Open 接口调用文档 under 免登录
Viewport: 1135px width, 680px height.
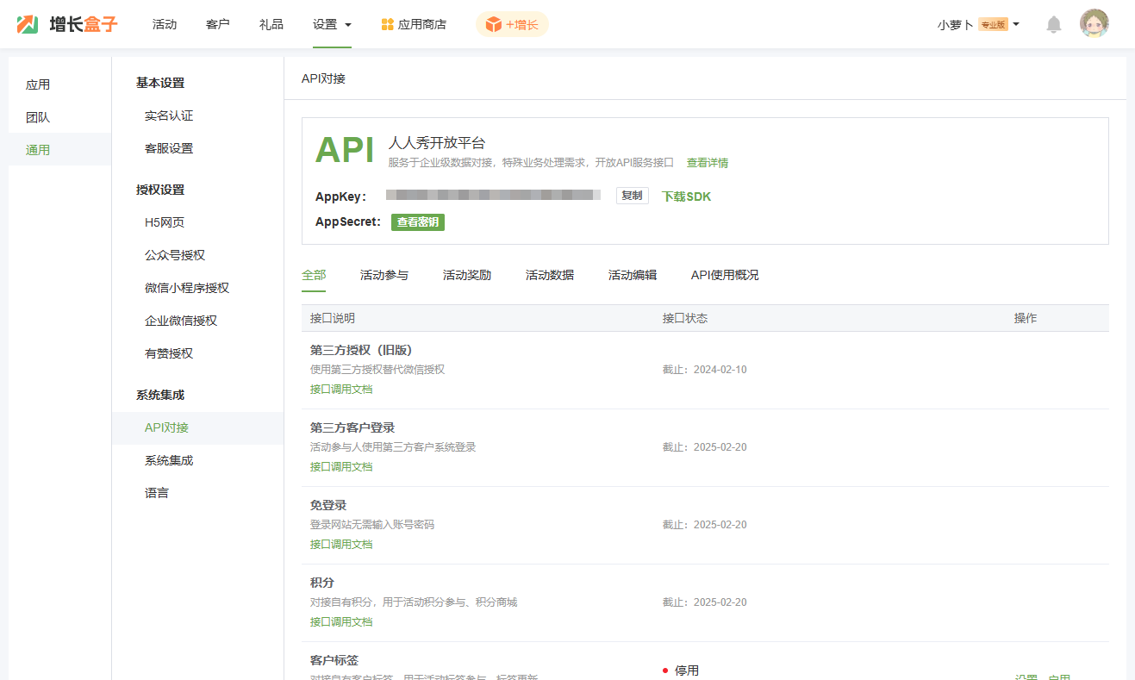pos(341,545)
